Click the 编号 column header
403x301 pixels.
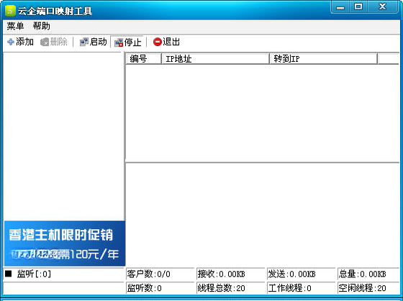[143, 59]
